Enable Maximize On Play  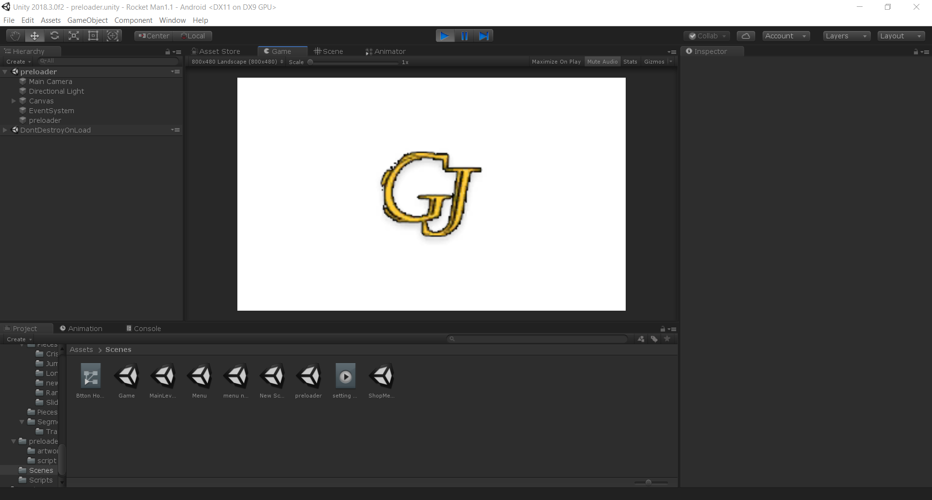pyautogui.click(x=556, y=61)
